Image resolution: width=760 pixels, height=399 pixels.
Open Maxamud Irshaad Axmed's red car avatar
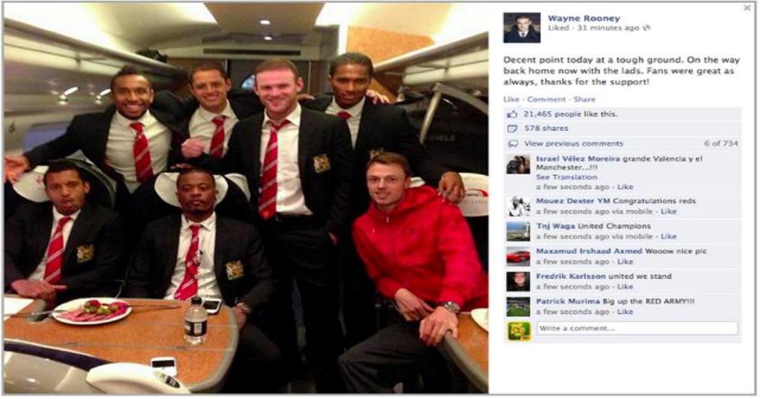518,256
